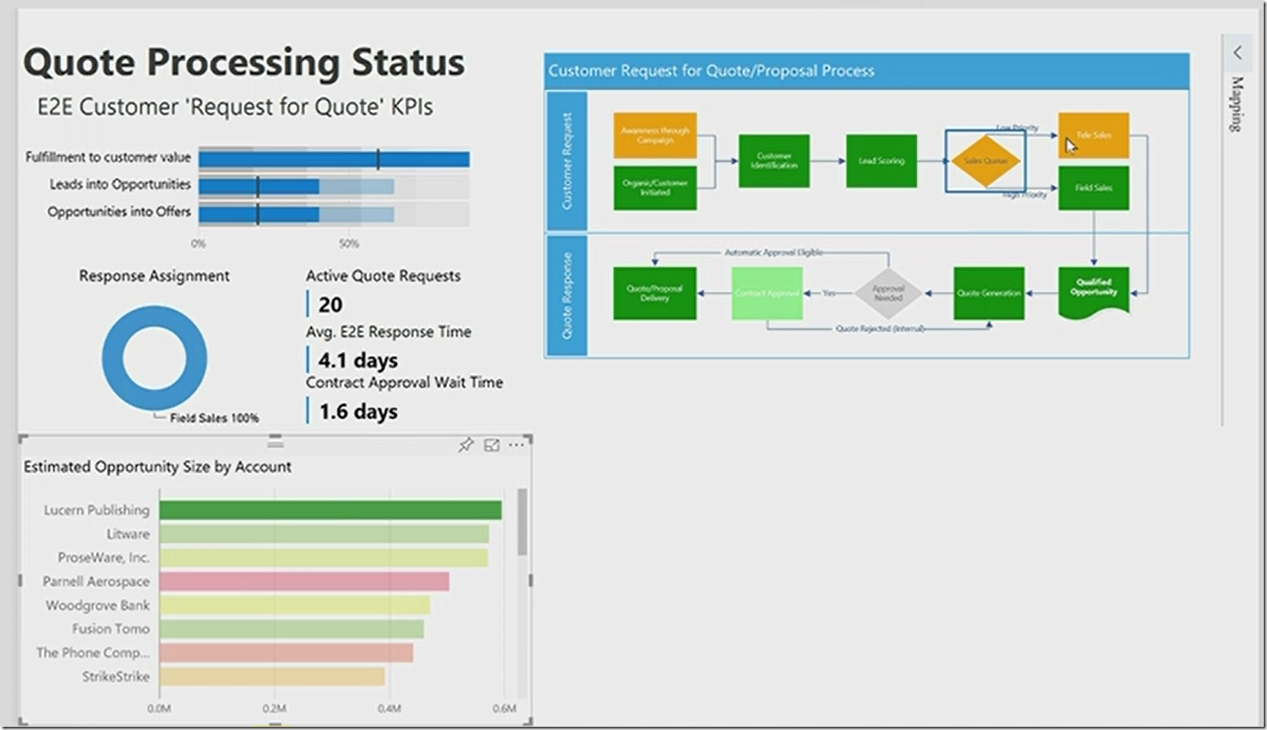Select the Fusion Tomo bar
The height and width of the screenshot is (730, 1267).
[x=292, y=628]
